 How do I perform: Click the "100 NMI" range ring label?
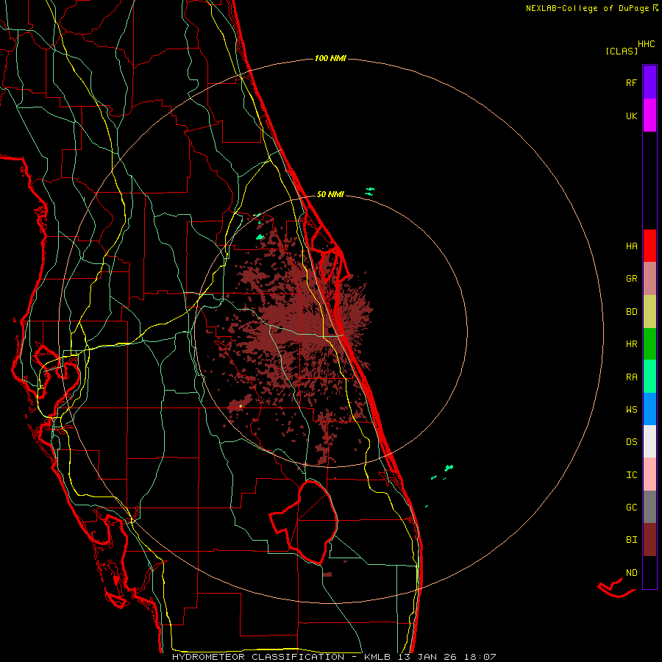coord(330,58)
